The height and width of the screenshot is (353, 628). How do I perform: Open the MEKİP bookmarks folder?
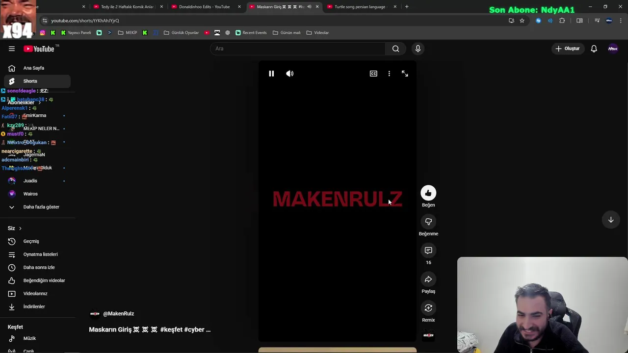point(128,33)
